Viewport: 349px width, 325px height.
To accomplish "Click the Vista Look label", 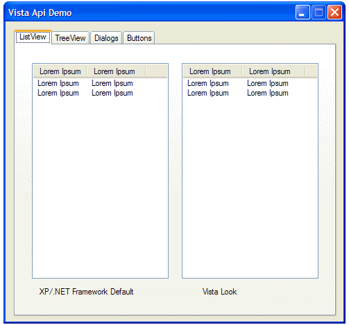I will coord(219,292).
